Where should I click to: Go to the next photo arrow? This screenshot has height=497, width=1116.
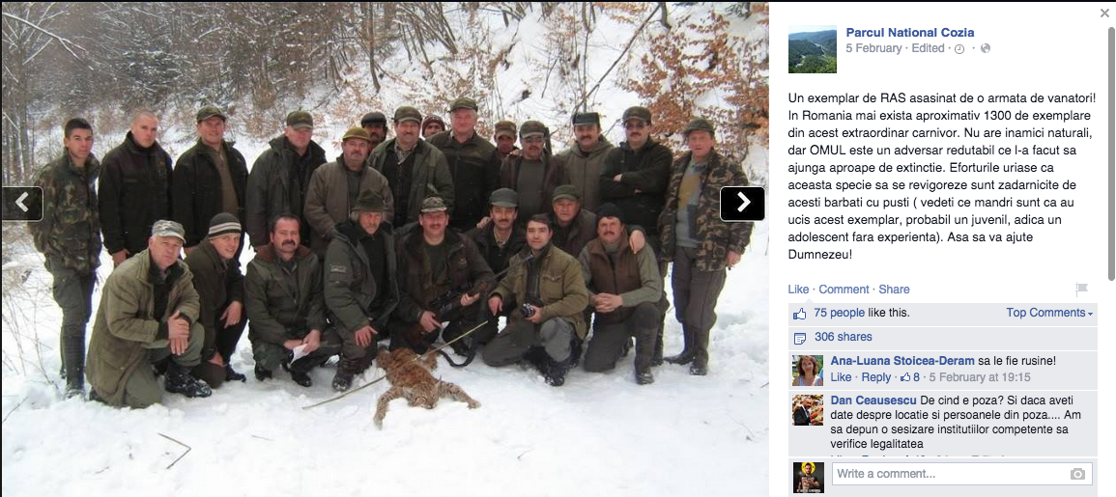point(742,204)
